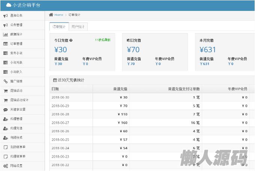This screenshot has width=255, height=171.
Task: Open 订单管理 in the sidebar
Action: click(16, 44)
